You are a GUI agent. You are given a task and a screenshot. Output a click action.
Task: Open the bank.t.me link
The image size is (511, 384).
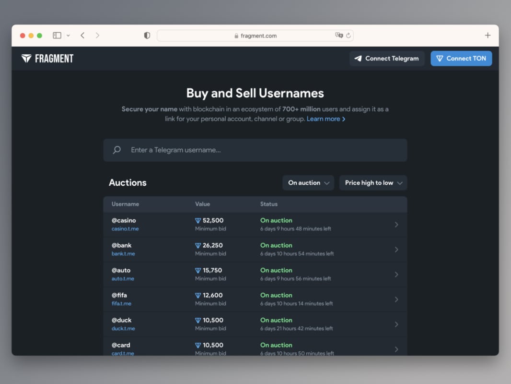pyautogui.click(x=123, y=253)
